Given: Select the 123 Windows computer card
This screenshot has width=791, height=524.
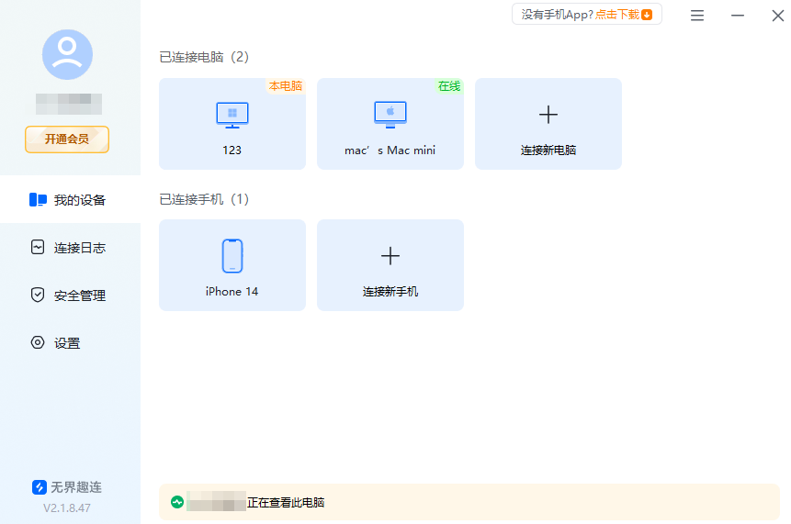Looking at the screenshot, I should coord(232,124).
